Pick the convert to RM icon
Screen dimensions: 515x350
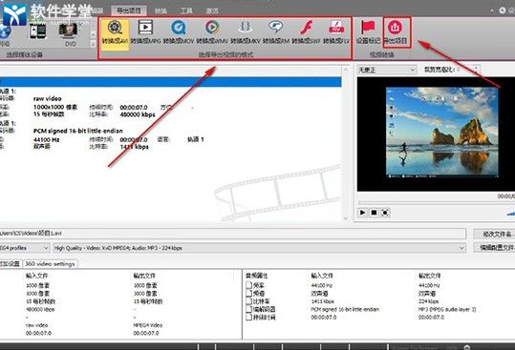coord(275,28)
